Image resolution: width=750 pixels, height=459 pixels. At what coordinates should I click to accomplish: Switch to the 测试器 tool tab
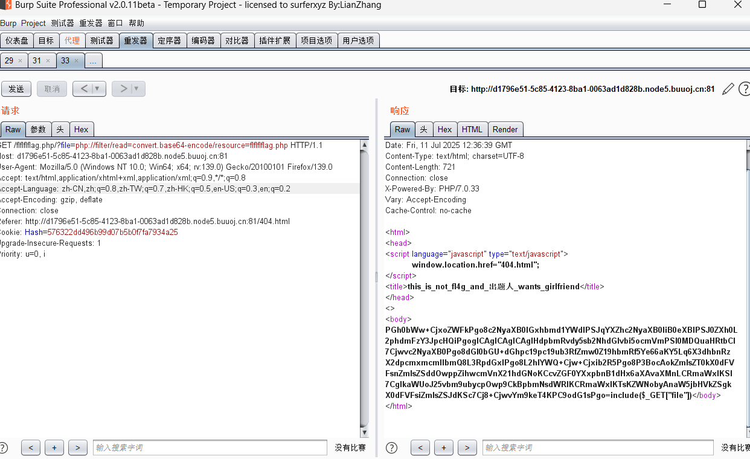[101, 40]
